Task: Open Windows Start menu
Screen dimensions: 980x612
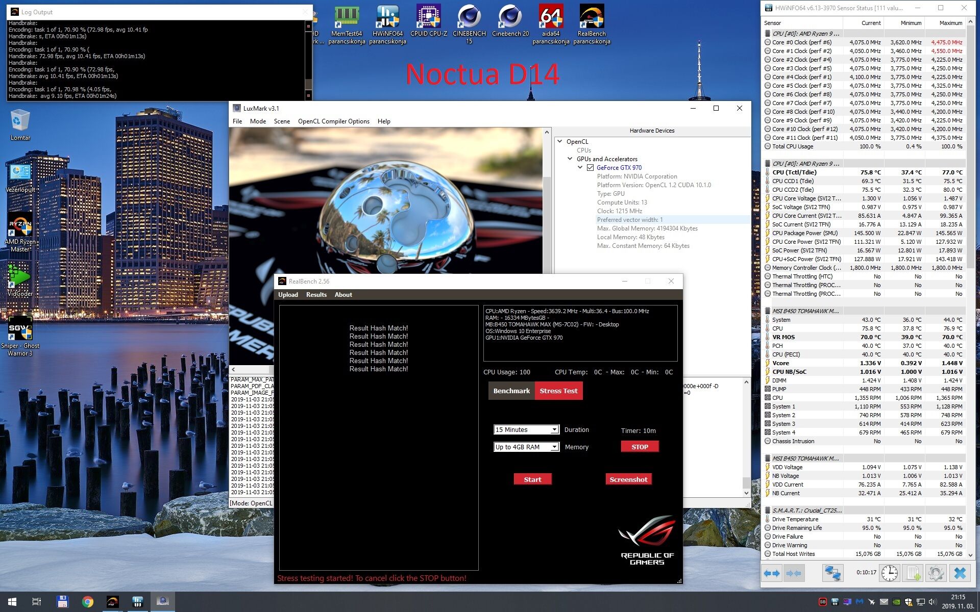Action: [x=12, y=602]
